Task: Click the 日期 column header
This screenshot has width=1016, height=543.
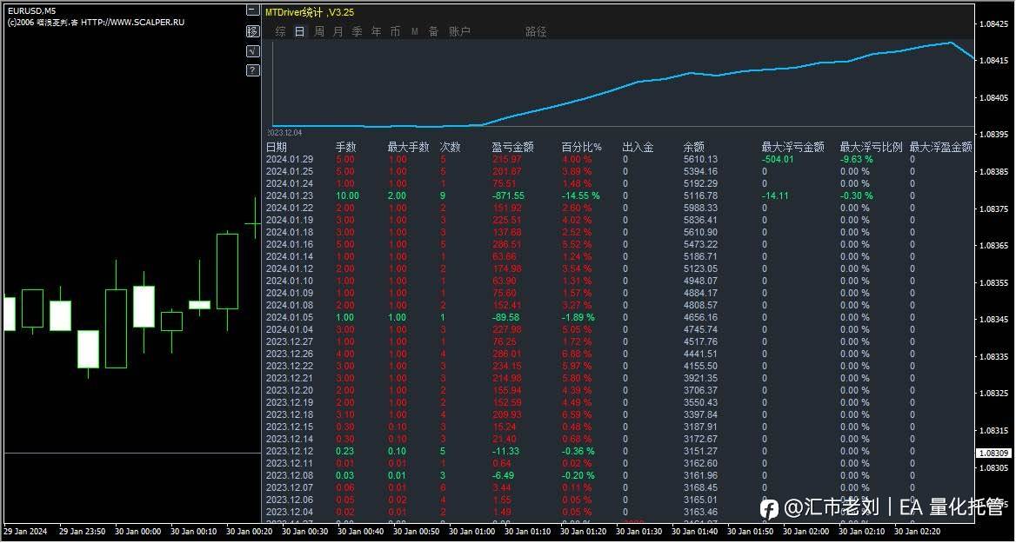Action: click(x=277, y=147)
